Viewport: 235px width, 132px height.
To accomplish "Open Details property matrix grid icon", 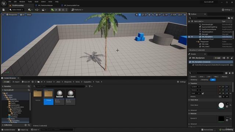I will pyautogui.click(x=226, y=73).
